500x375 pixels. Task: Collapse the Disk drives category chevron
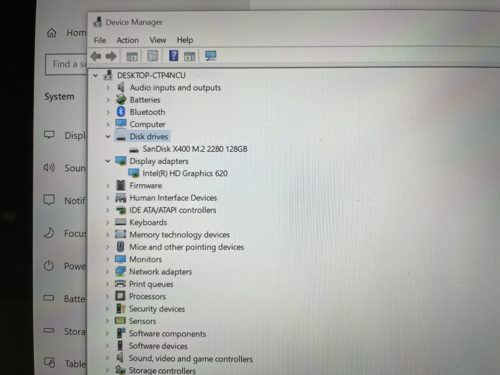(x=108, y=137)
